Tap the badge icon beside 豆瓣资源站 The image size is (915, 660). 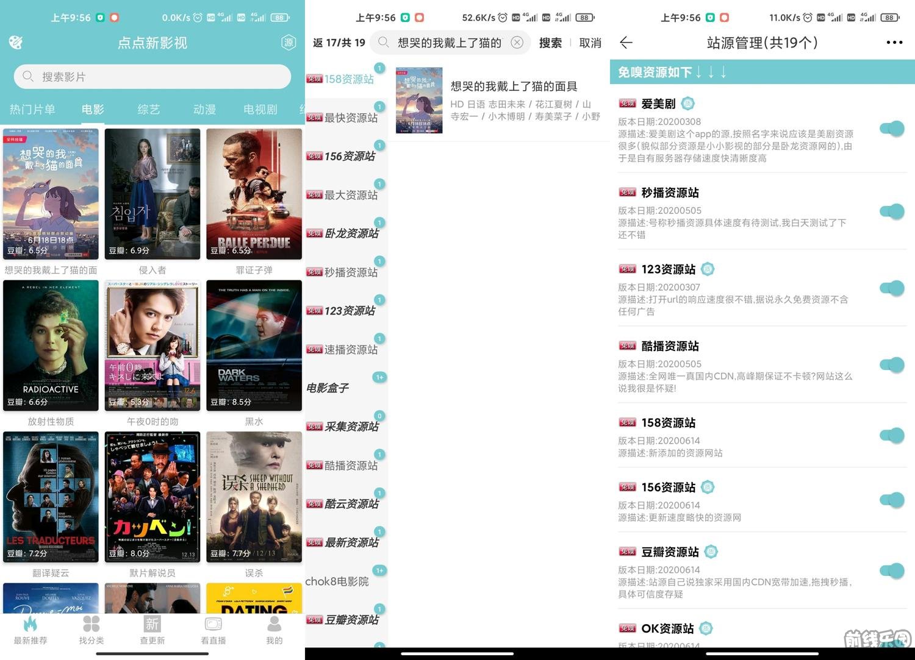pos(711,552)
